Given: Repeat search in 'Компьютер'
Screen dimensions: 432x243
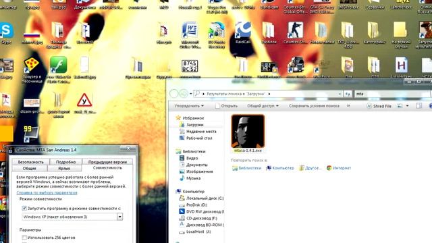Looking at the screenshot, I should (x=280, y=168).
